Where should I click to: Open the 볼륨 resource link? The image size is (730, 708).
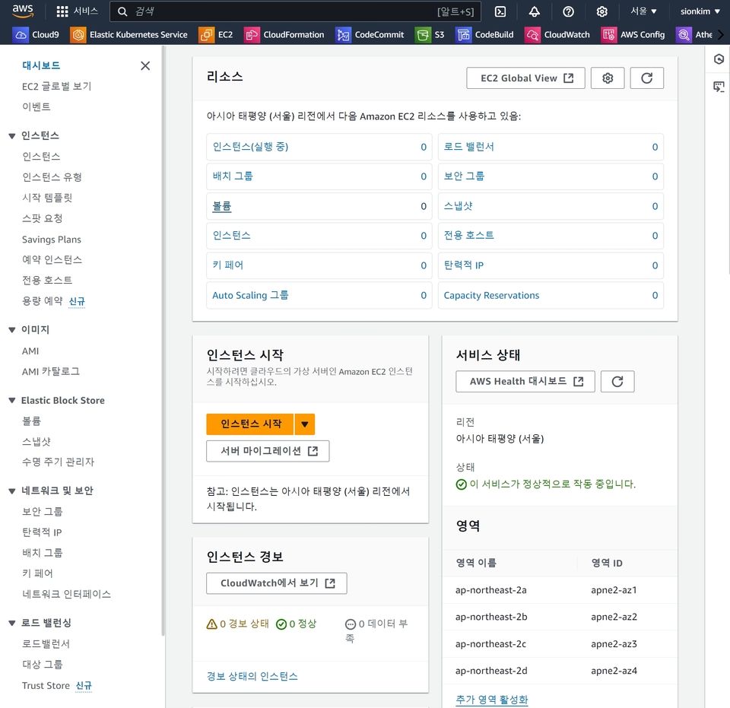coord(221,206)
